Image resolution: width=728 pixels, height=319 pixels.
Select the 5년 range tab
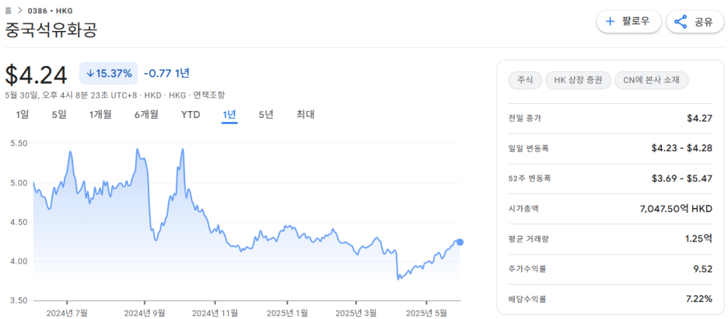point(266,114)
